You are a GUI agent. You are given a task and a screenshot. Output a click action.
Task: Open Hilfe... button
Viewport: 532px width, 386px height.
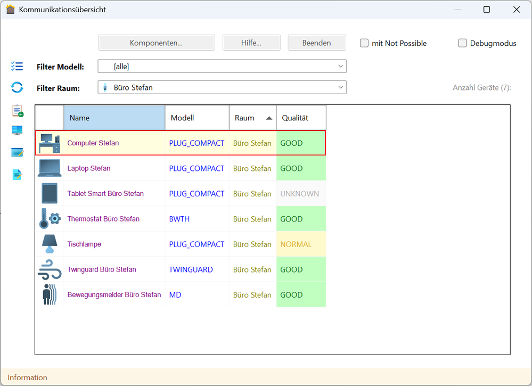[x=251, y=43]
